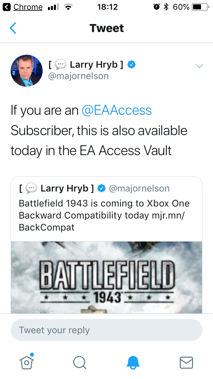Open the Search magnifier tab

80,362
